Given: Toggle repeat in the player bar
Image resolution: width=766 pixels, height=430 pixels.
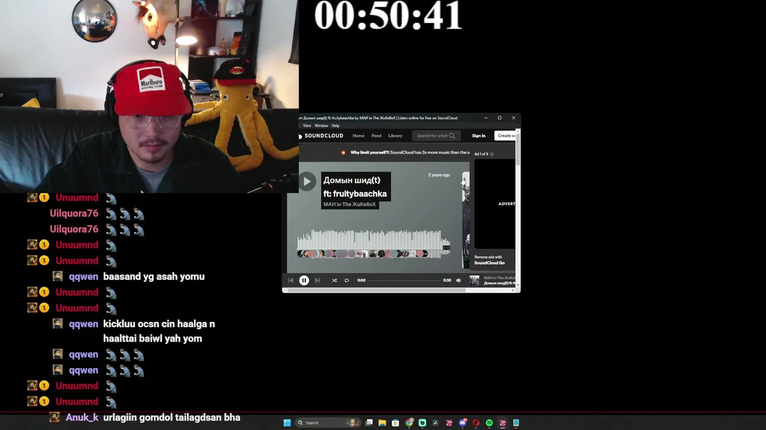Looking at the screenshot, I should pyautogui.click(x=346, y=280).
